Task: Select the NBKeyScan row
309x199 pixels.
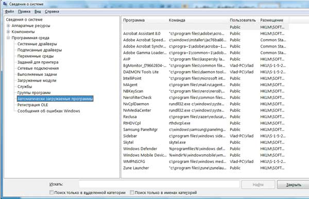Action: [x=205, y=91]
